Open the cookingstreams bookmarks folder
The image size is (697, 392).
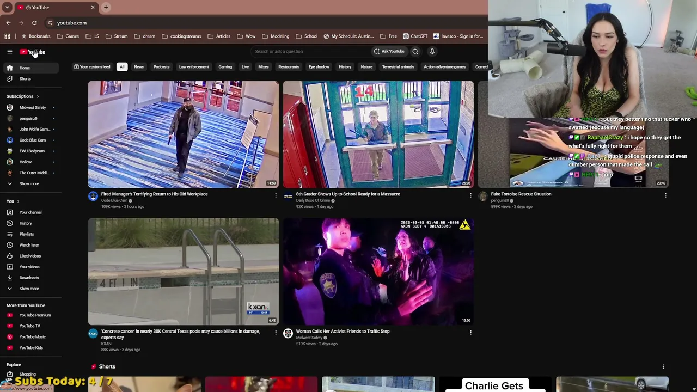(x=181, y=36)
